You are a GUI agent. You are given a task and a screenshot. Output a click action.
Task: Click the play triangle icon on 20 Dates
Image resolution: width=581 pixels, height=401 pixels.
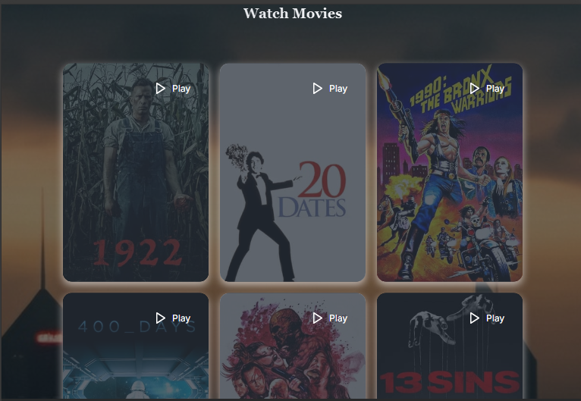[x=318, y=89]
